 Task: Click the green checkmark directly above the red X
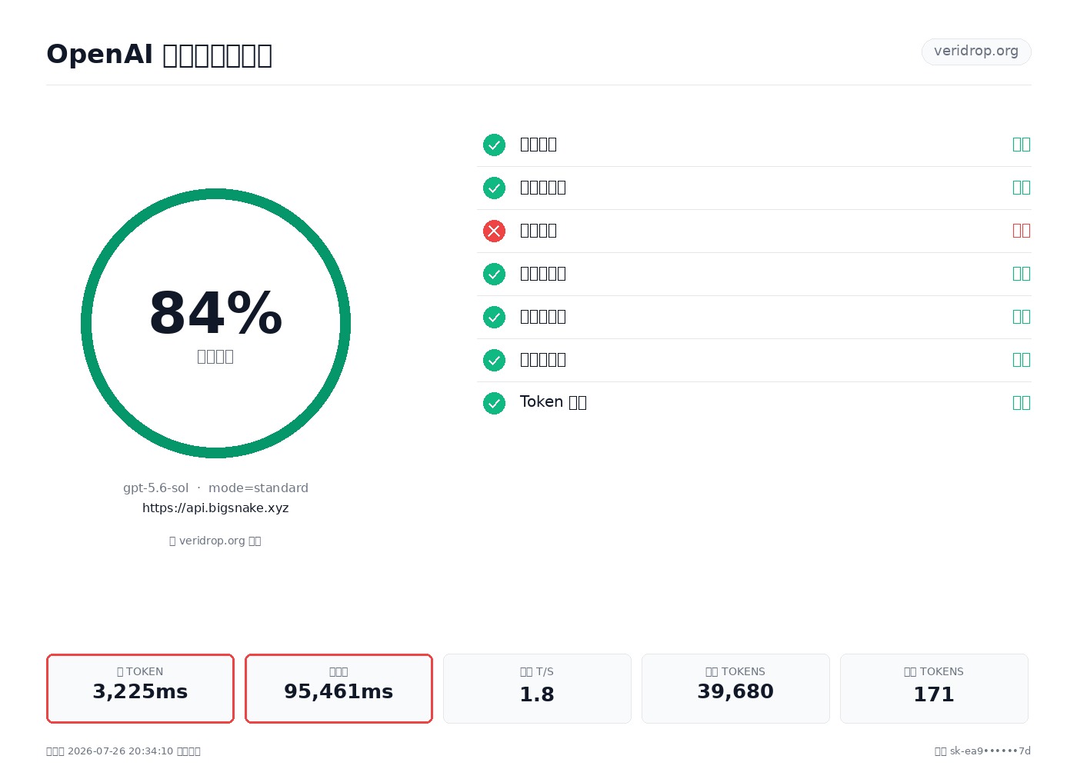tap(494, 188)
